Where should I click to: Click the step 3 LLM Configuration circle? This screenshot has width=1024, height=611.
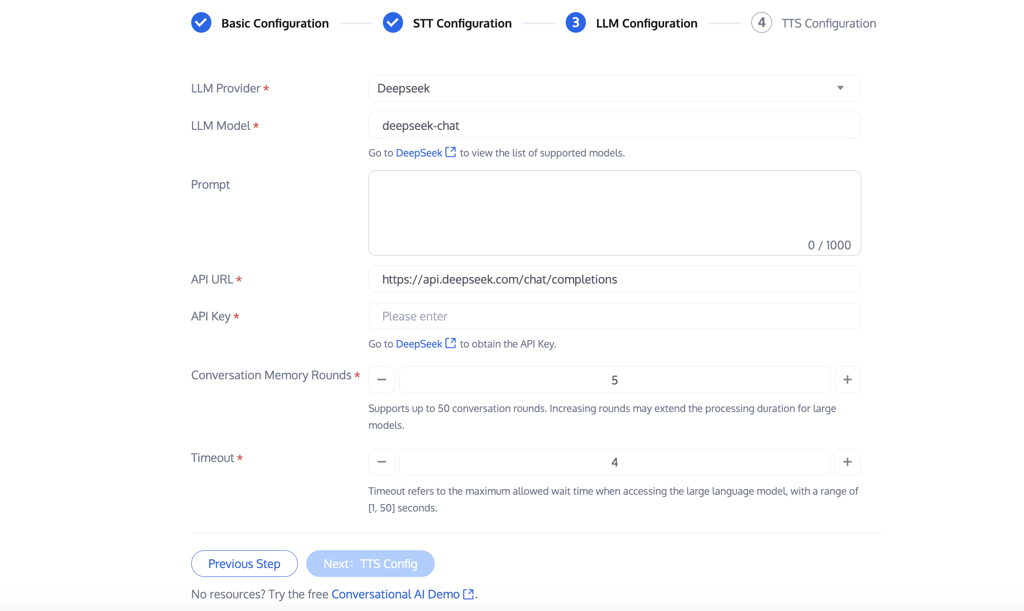pos(576,23)
